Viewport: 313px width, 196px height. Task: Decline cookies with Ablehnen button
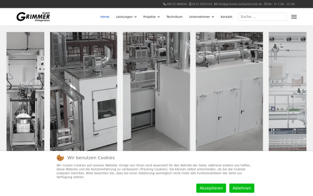(242, 188)
